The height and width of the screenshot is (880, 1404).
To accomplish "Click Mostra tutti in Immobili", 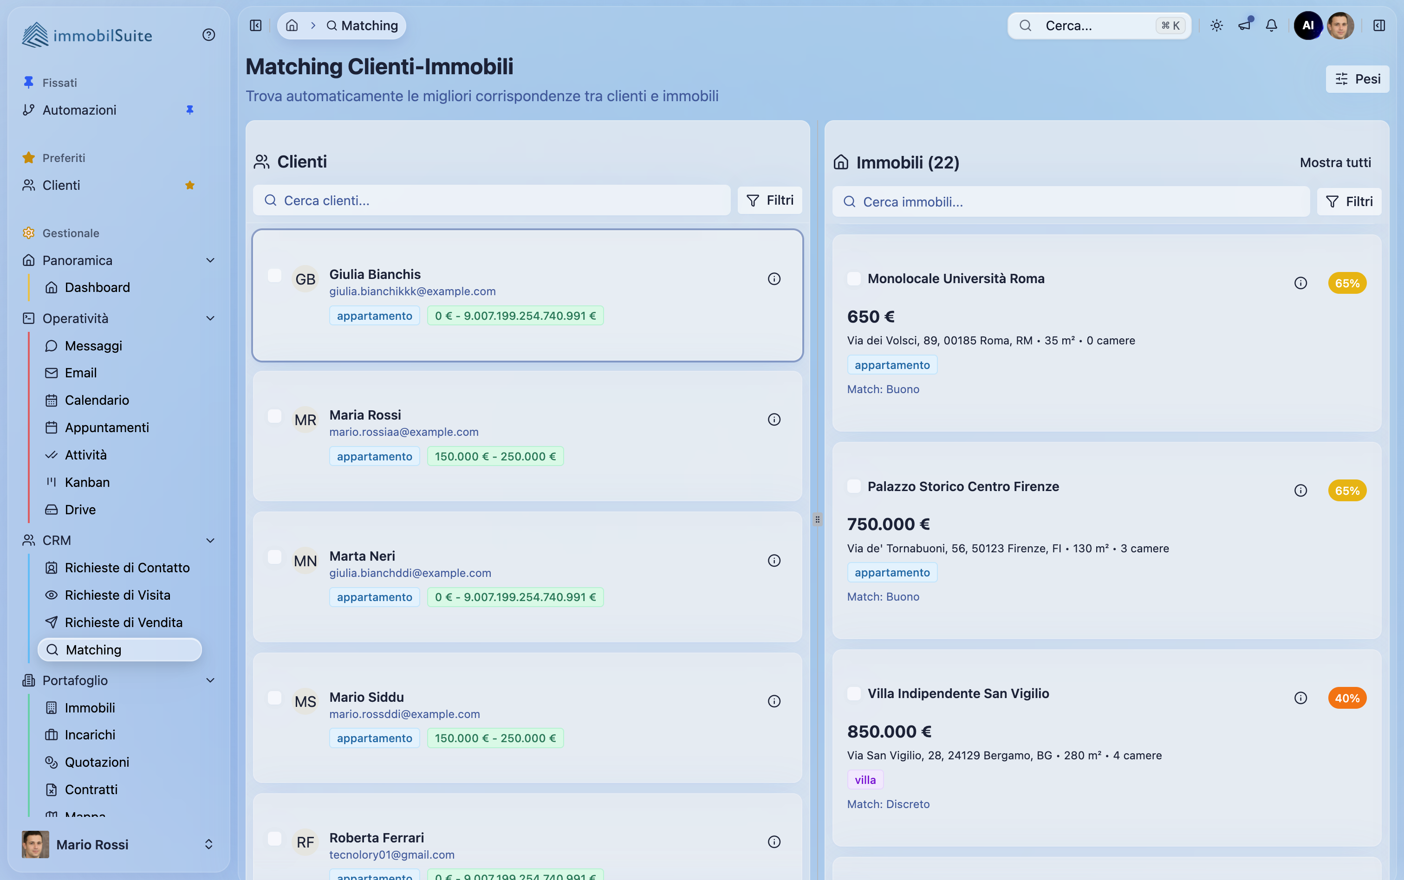I will point(1335,162).
